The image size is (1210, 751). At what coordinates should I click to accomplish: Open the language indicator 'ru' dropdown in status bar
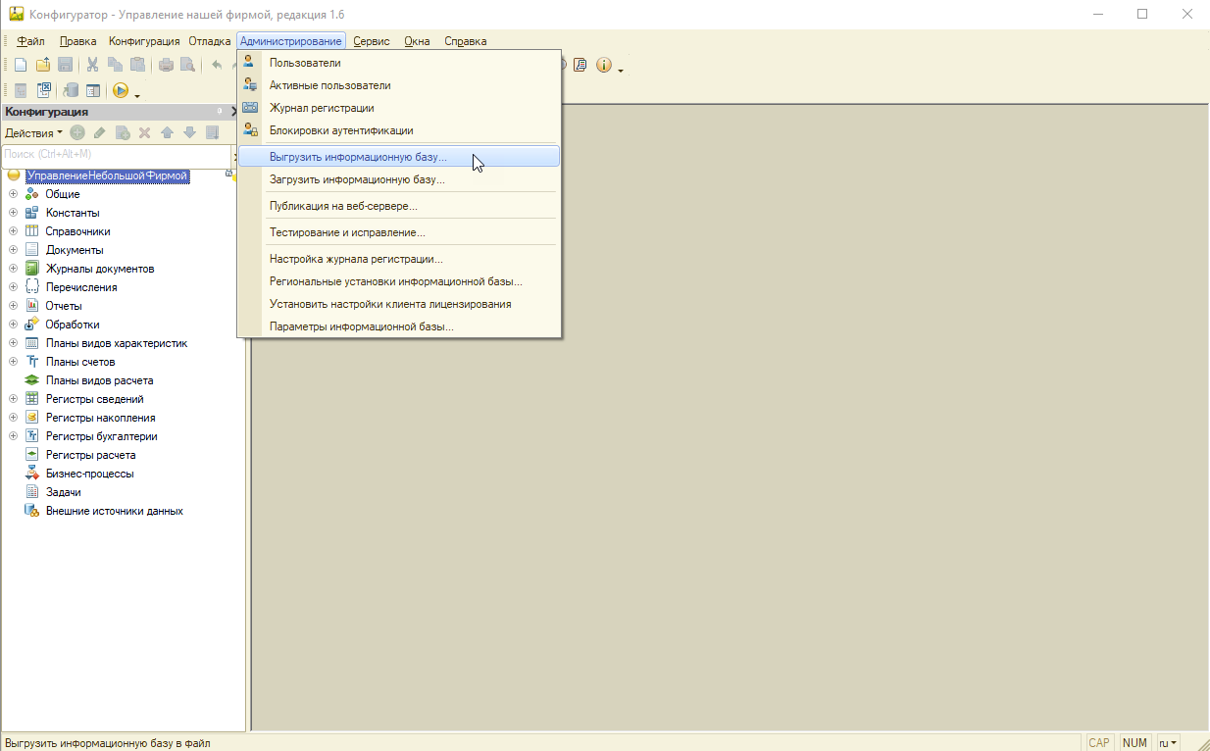pos(1168,742)
